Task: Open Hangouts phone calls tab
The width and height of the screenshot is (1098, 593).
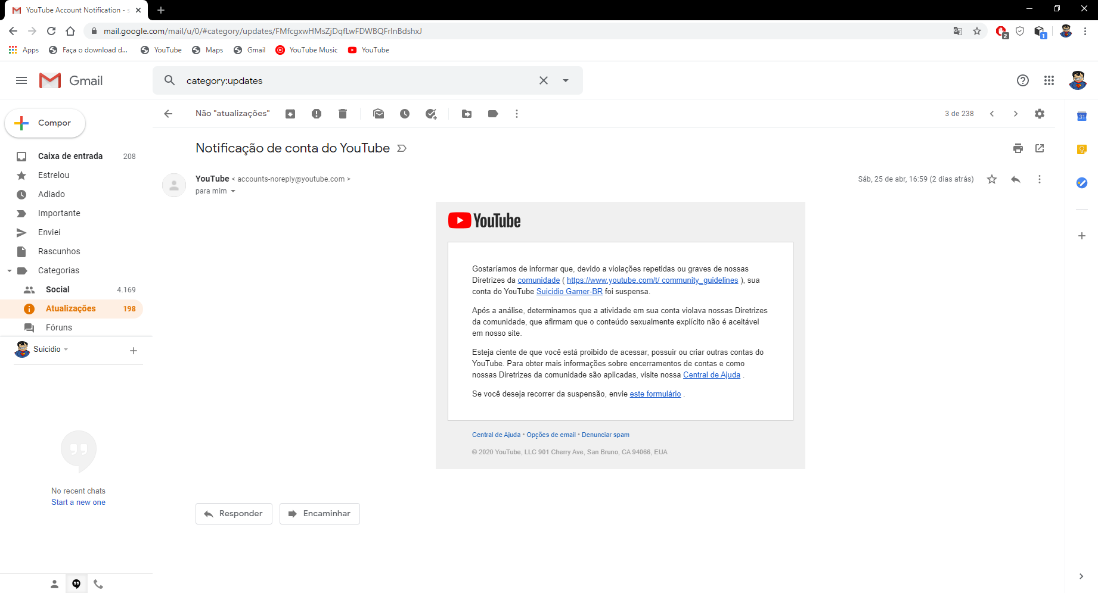Action: [x=98, y=584]
